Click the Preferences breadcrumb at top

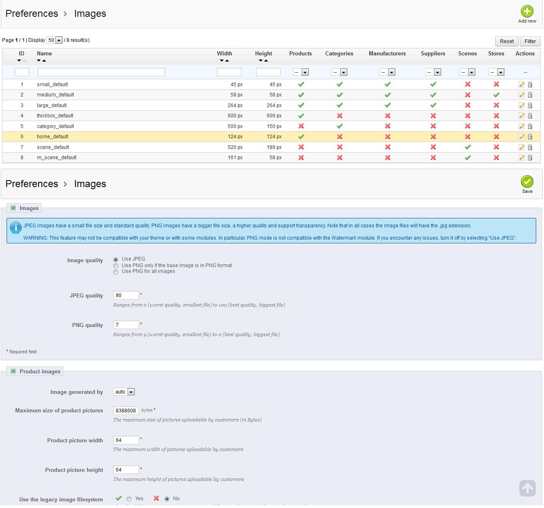[x=32, y=14]
